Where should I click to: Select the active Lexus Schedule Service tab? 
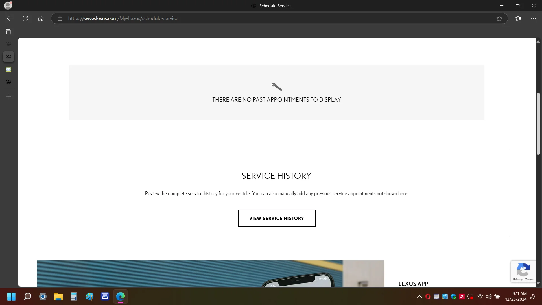(x=8, y=56)
